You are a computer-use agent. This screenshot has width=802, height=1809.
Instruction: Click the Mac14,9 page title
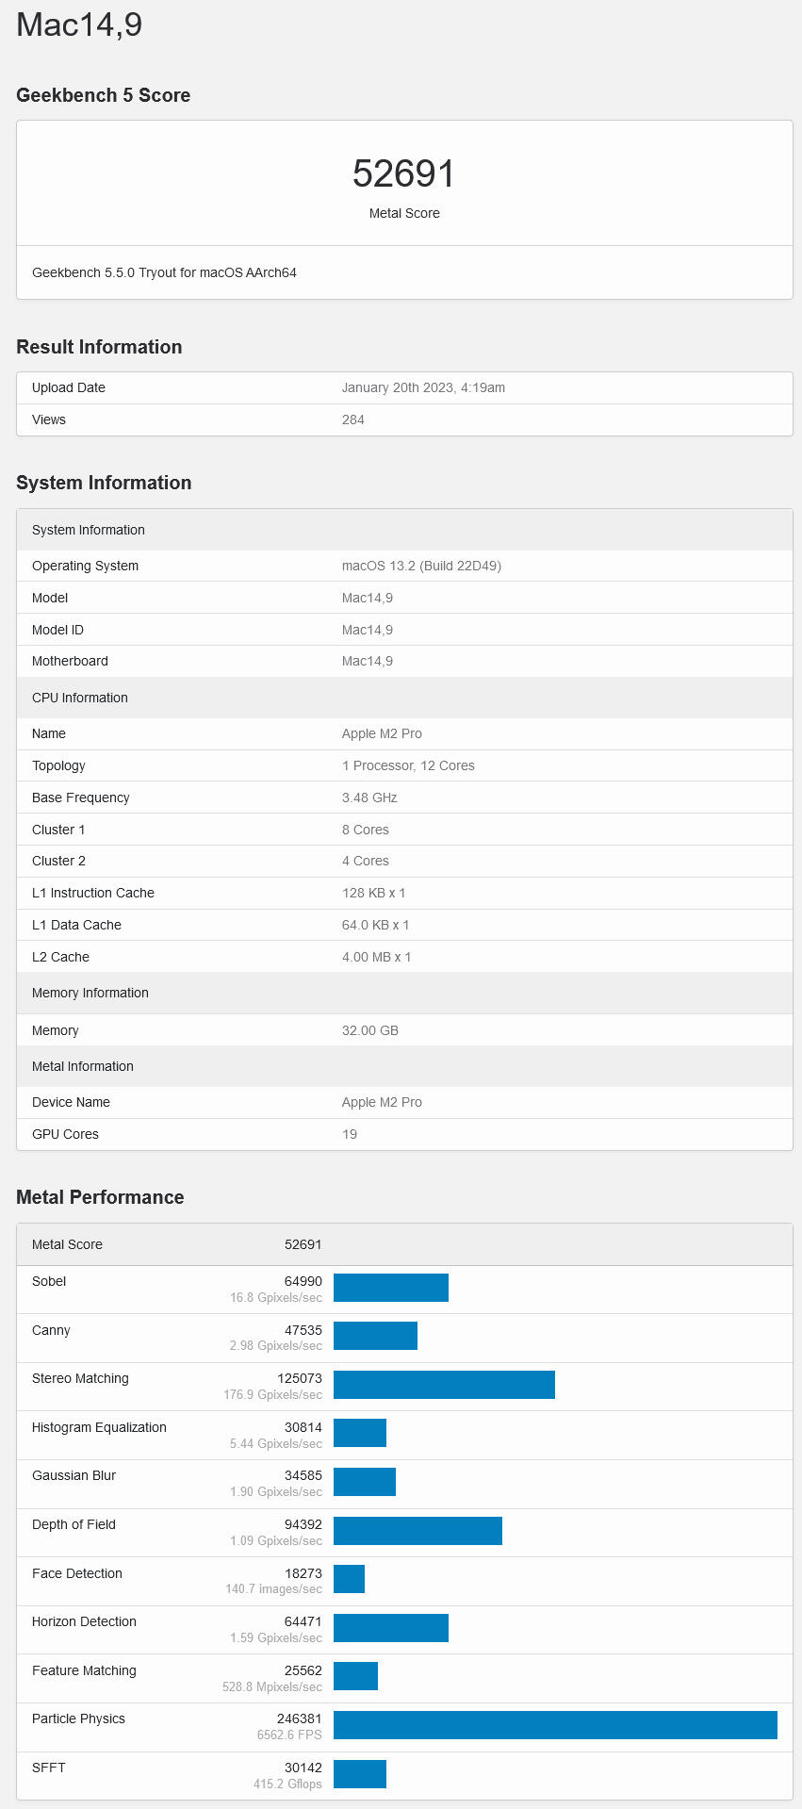point(80,25)
